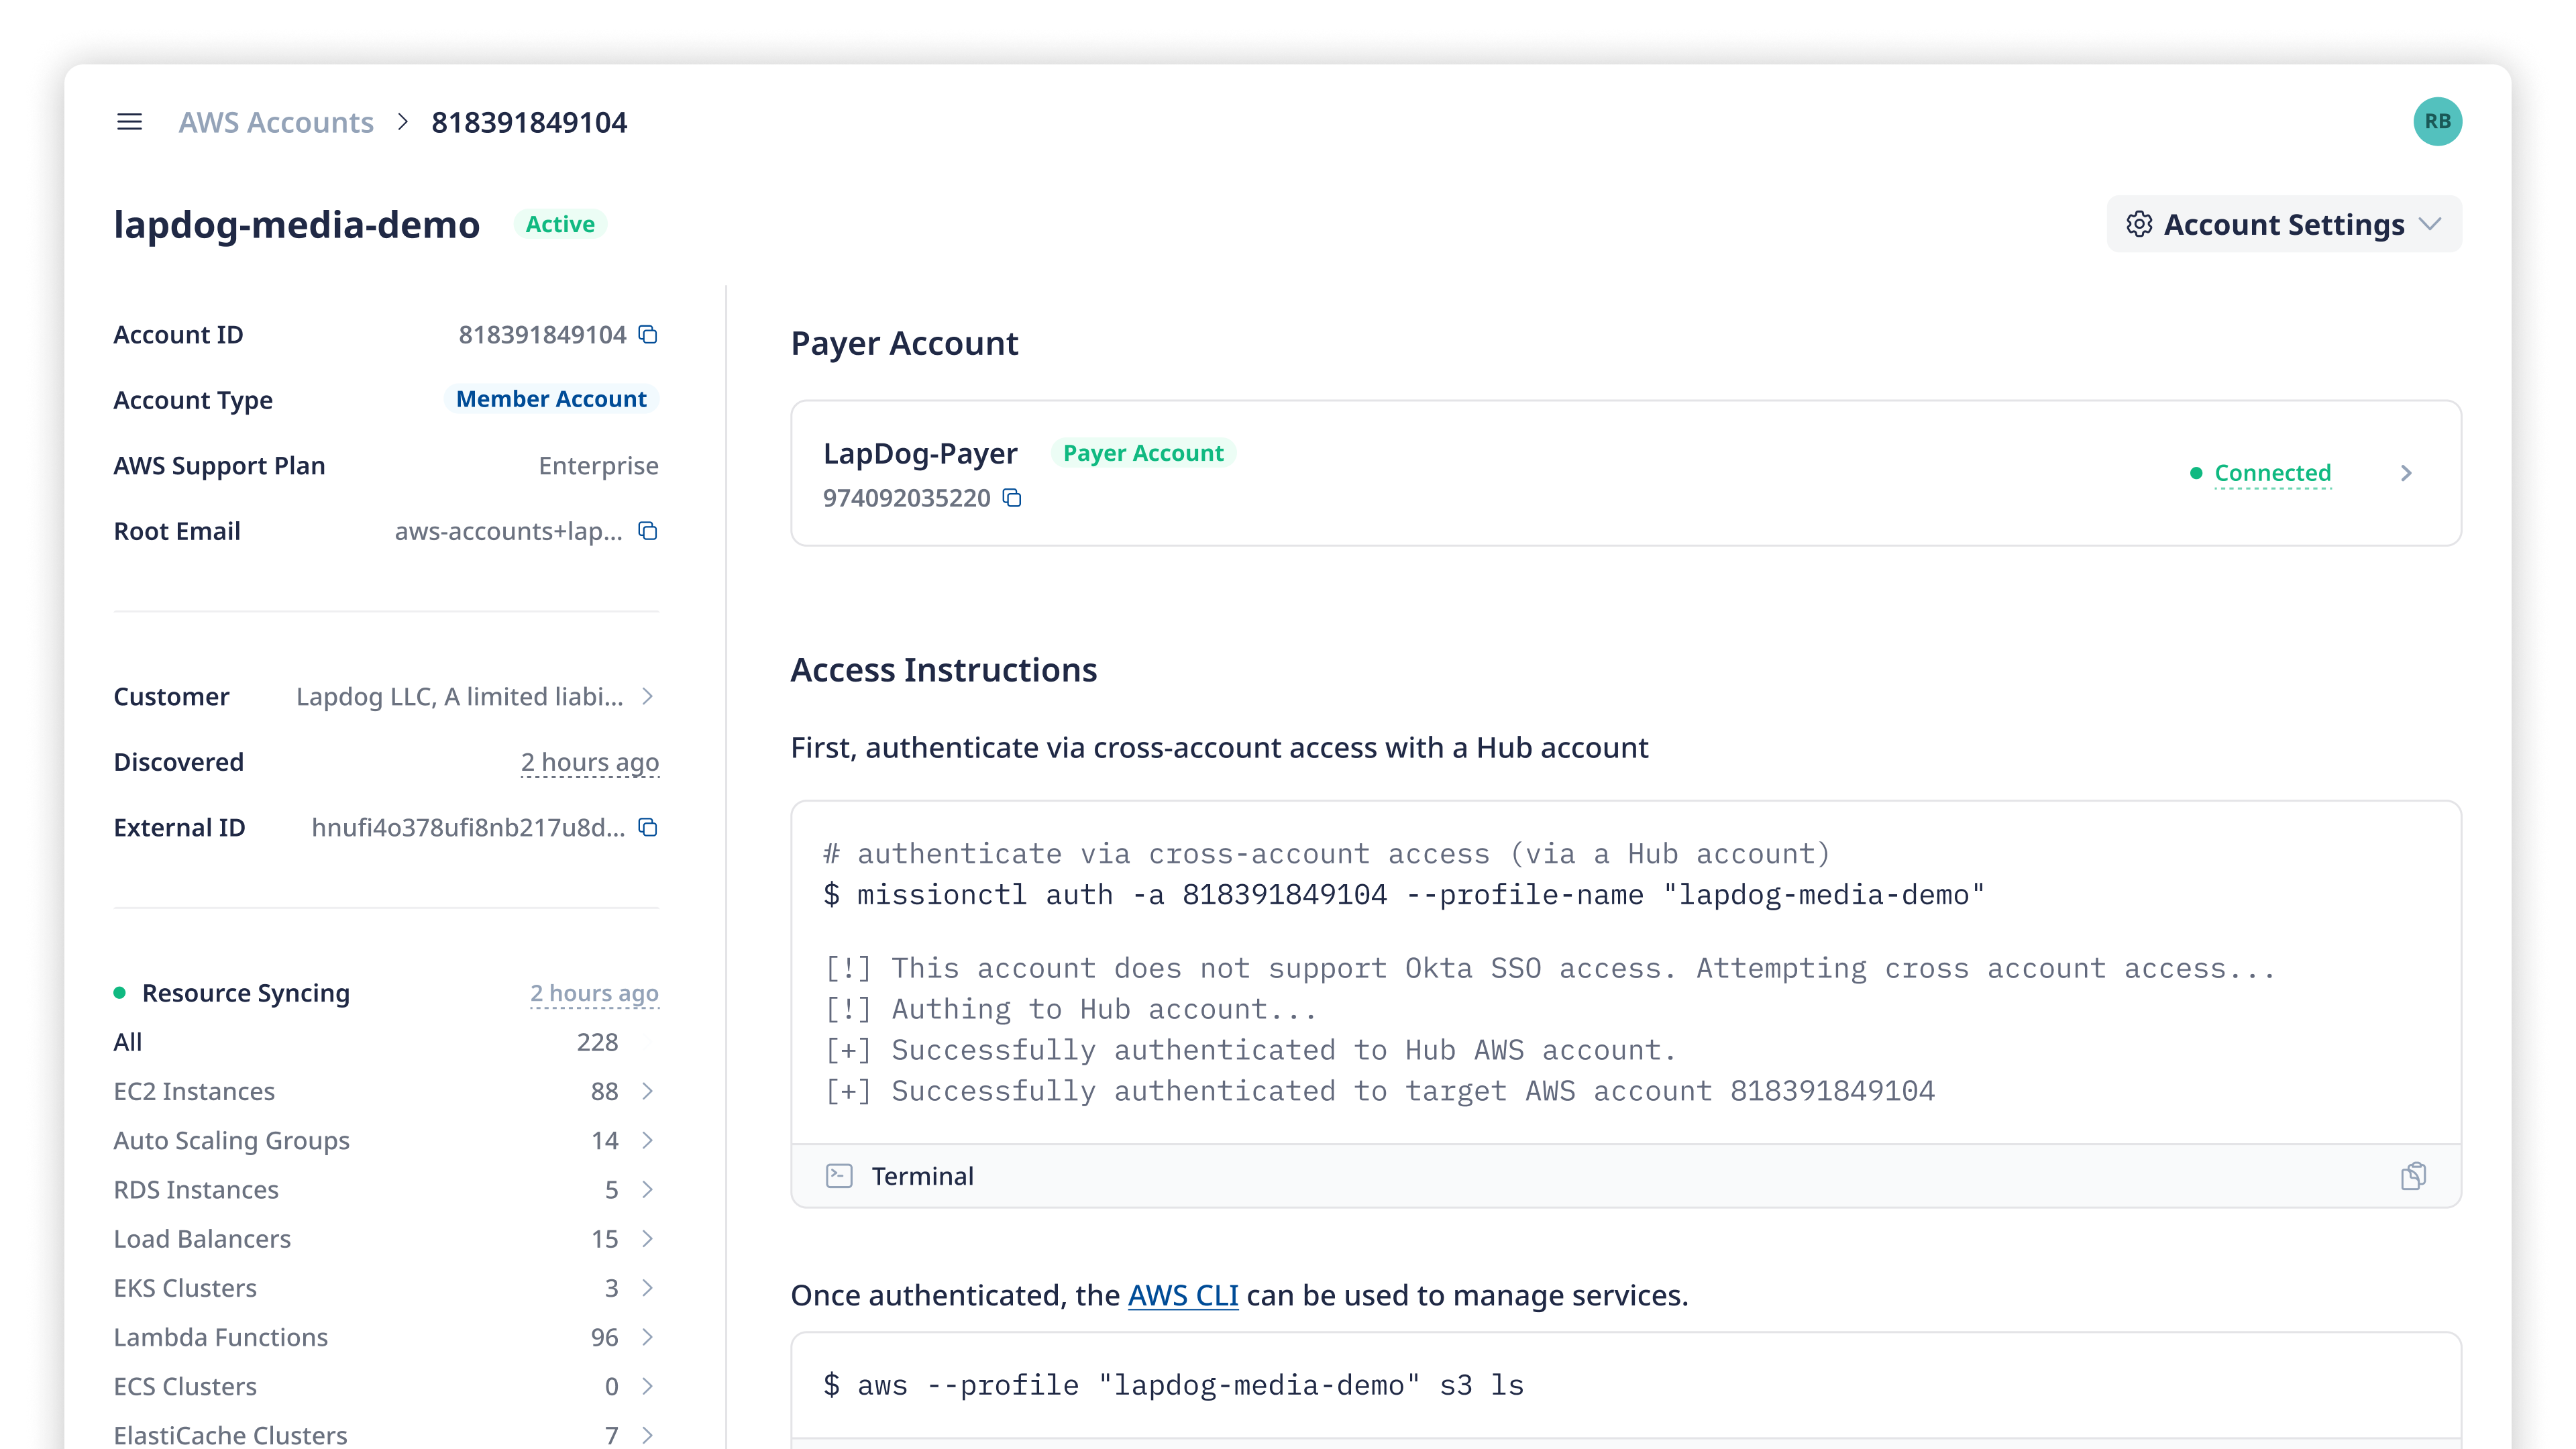Click Resource Syncing 2 hours ago timestamp
Image resolution: width=2576 pixels, height=1449 pixels.
click(x=594, y=993)
